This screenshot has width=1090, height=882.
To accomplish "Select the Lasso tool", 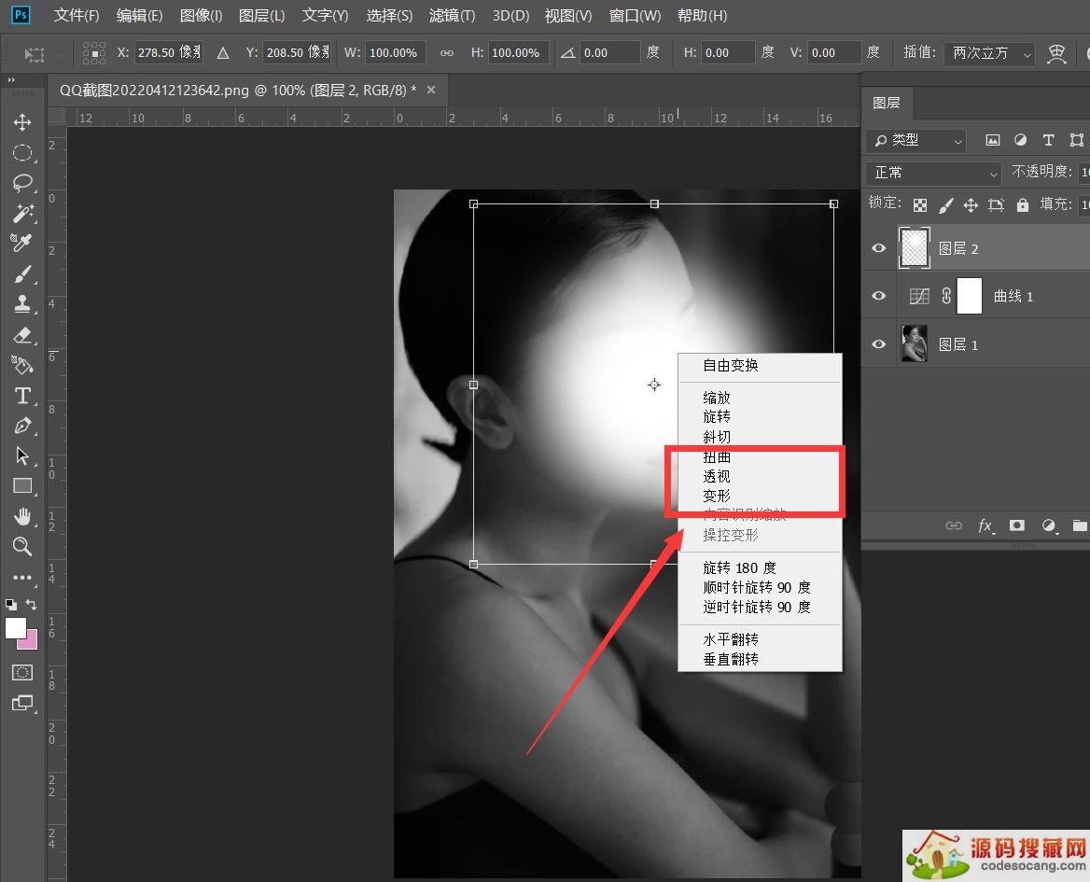I will tap(23, 183).
